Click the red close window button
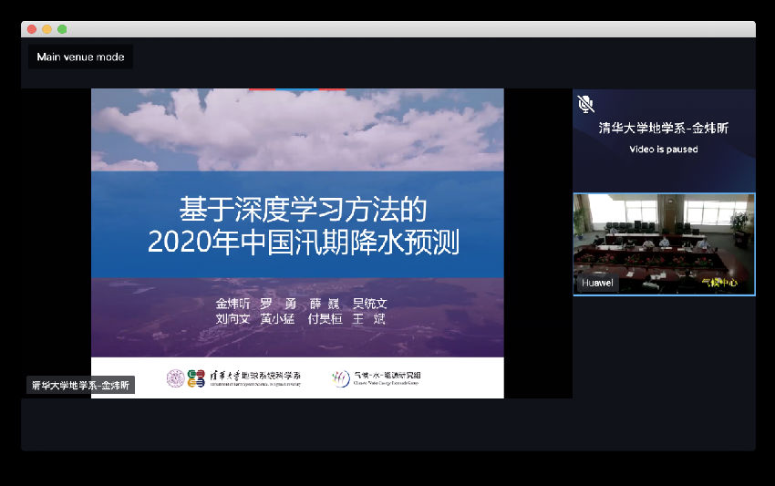775x486 pixels. (32, 29)
